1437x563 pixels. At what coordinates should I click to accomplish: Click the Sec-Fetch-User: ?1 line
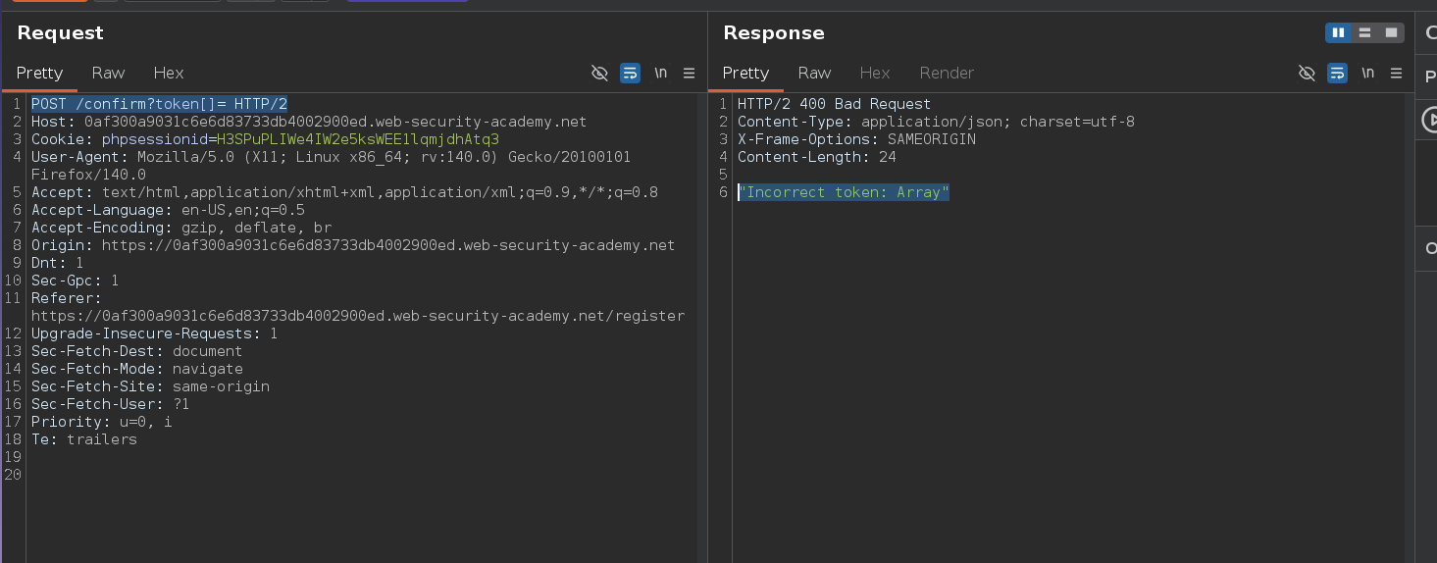click(x=110, y=404)
